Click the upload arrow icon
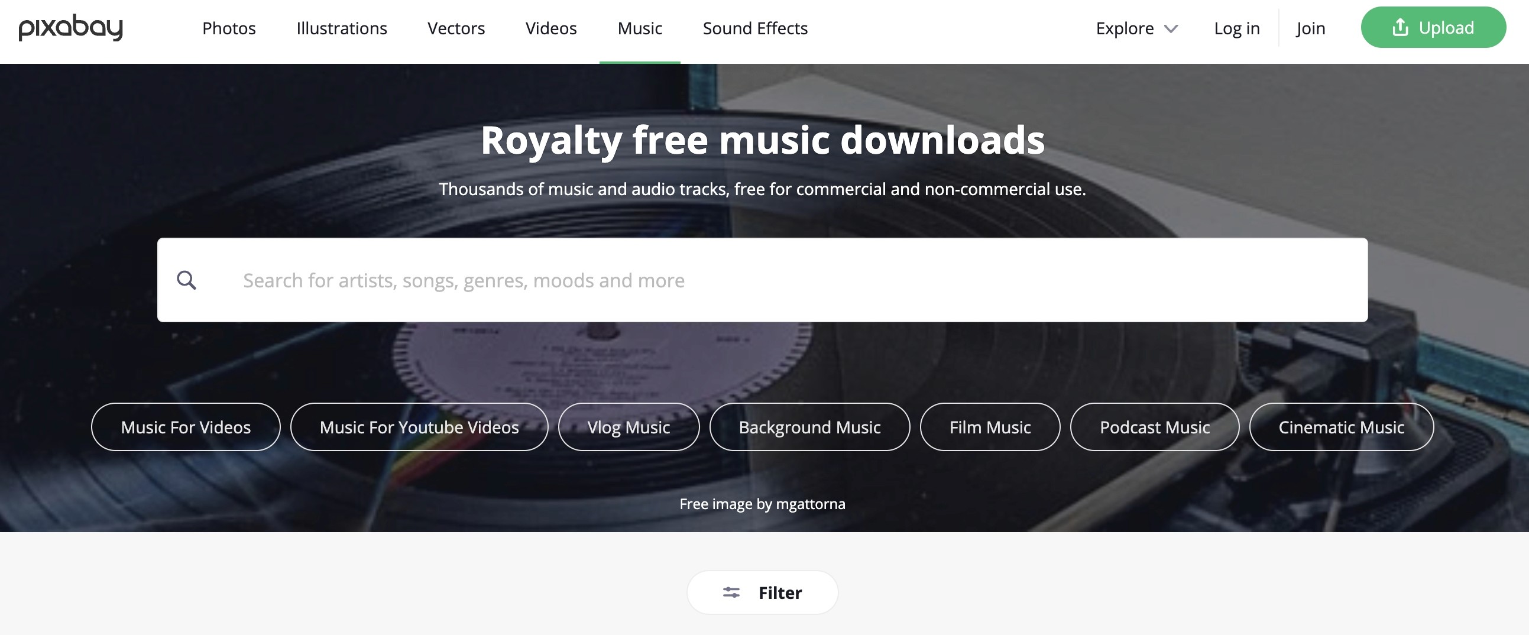The image size is (1529, 635). [1400, 27]
